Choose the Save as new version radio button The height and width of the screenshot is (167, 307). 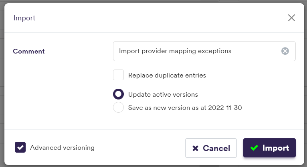coord(118,107)
